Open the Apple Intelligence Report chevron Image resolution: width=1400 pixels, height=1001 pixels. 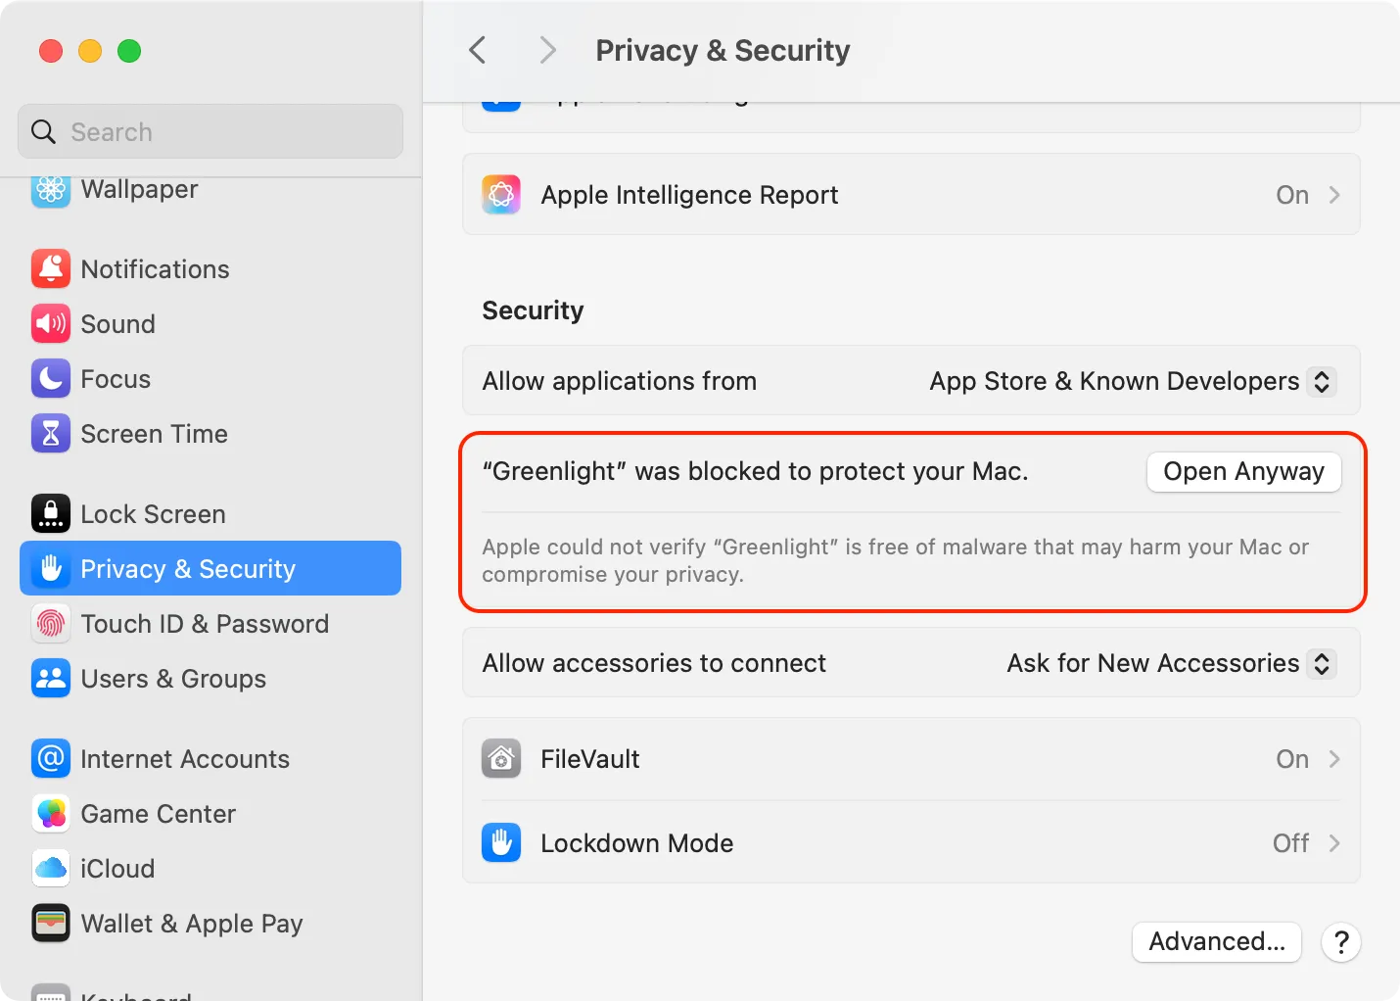point(1333,195)
